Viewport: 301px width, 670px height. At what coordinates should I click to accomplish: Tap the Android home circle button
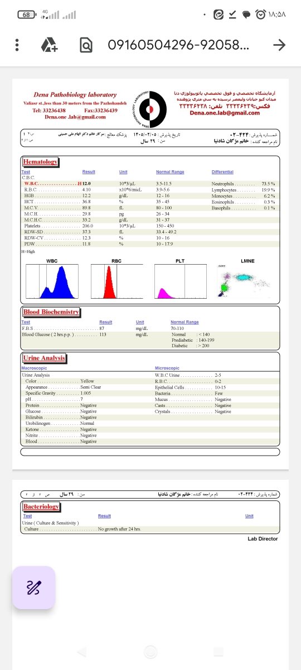[151, 651]
